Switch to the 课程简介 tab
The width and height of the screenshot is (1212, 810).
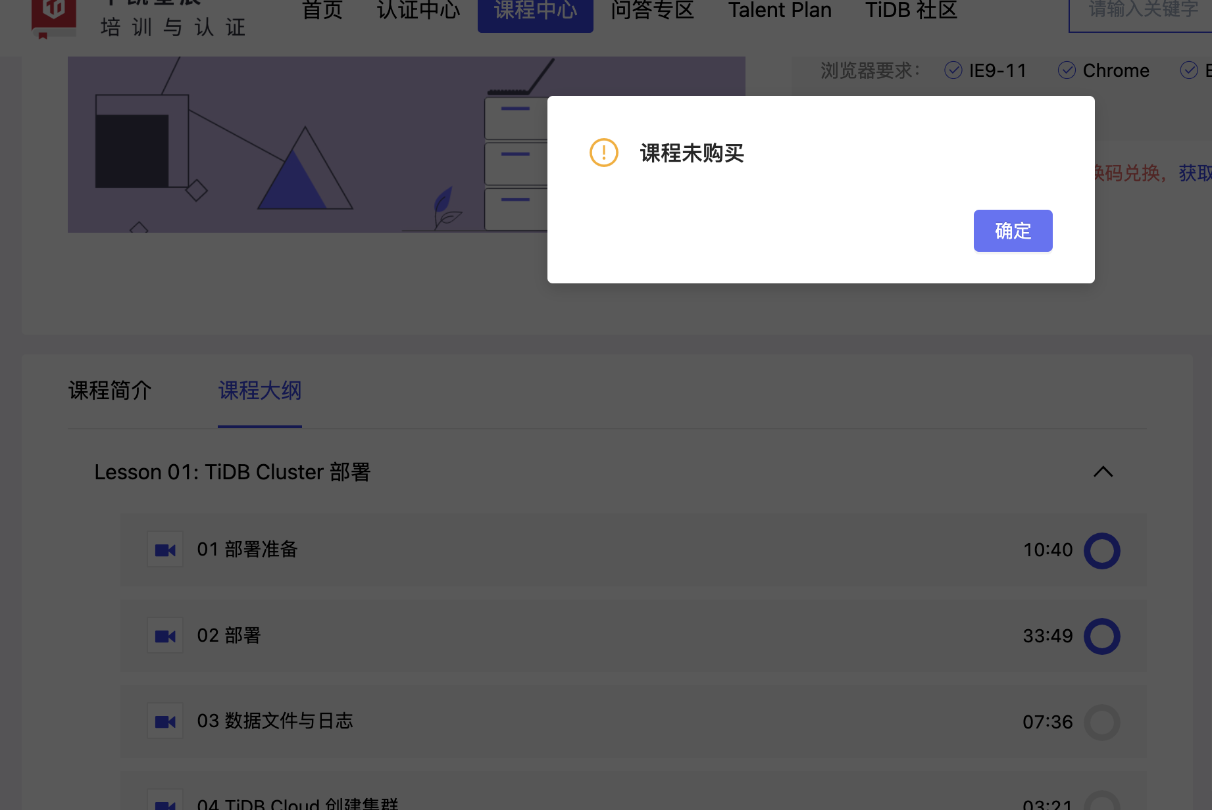[x=110, y=391]
